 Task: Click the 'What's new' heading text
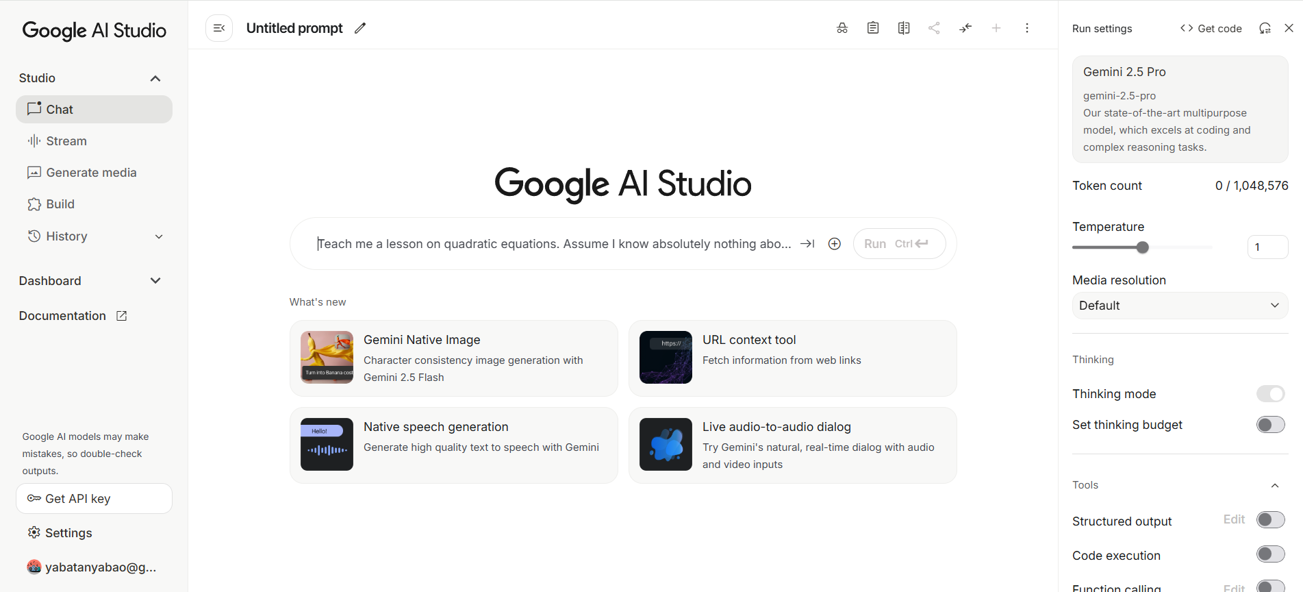click(318, 302)
